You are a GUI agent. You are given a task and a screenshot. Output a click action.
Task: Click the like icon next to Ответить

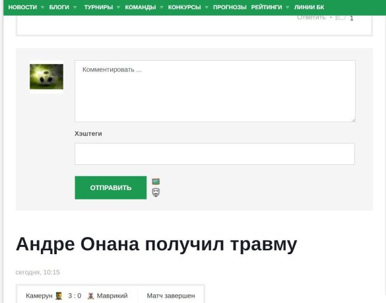pos(340,17)
